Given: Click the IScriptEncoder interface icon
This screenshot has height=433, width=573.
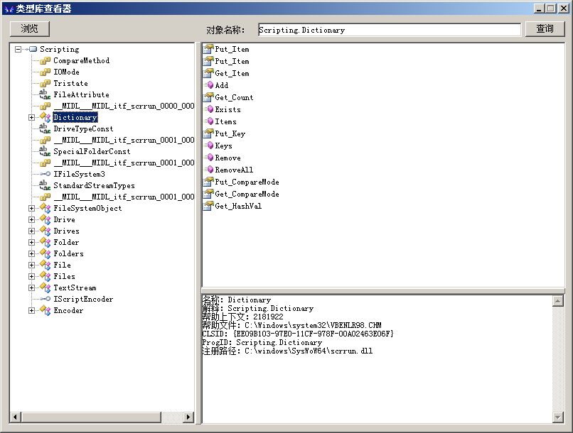Looking at the screenshot, I should pyautogui.click(x=45, y=299).
